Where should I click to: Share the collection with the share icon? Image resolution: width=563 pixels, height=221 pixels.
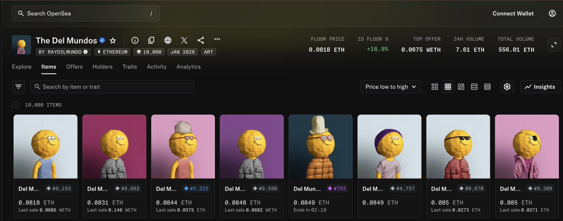pyautogui.click(x=200, y=40)
